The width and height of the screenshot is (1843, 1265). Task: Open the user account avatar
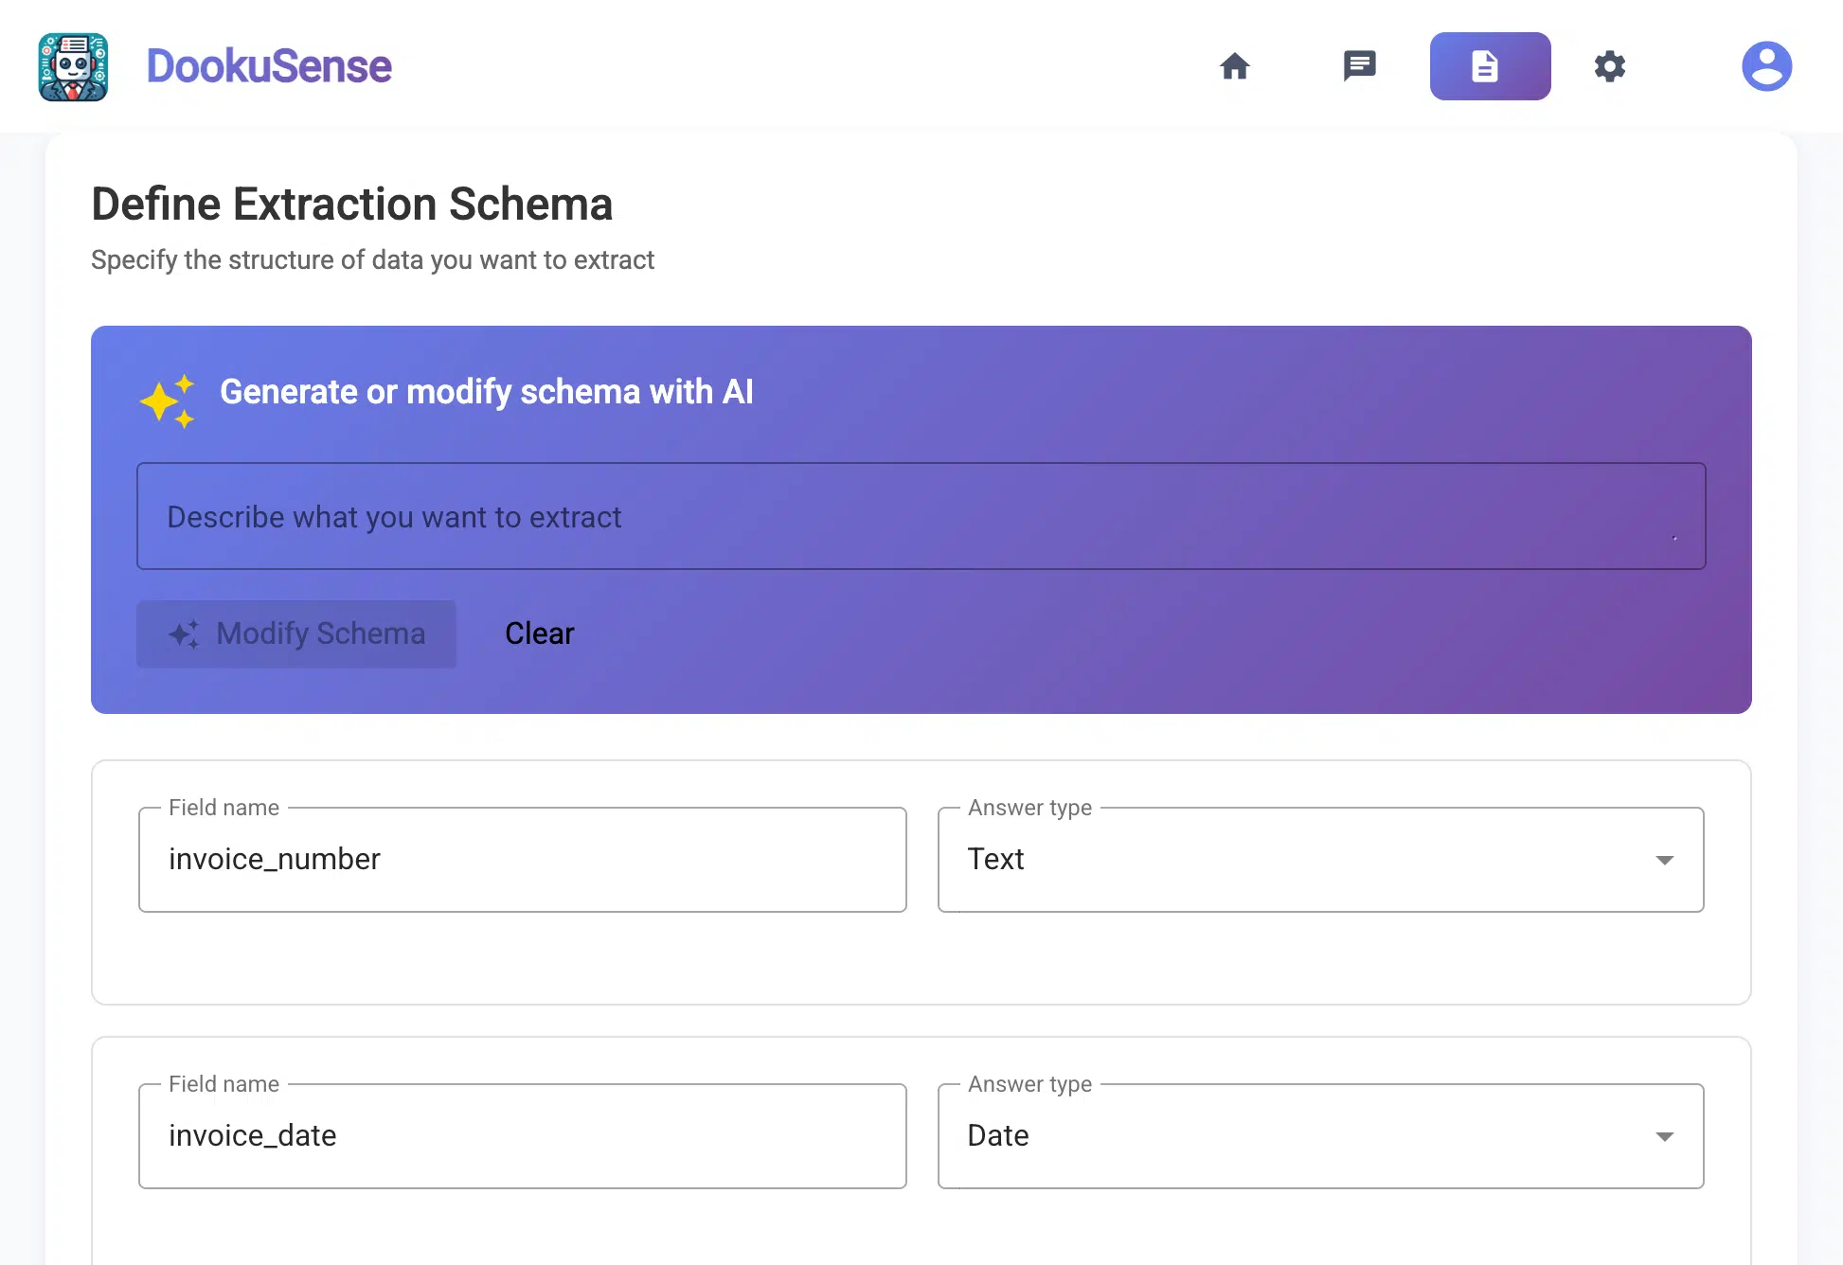coord(1766,66)
